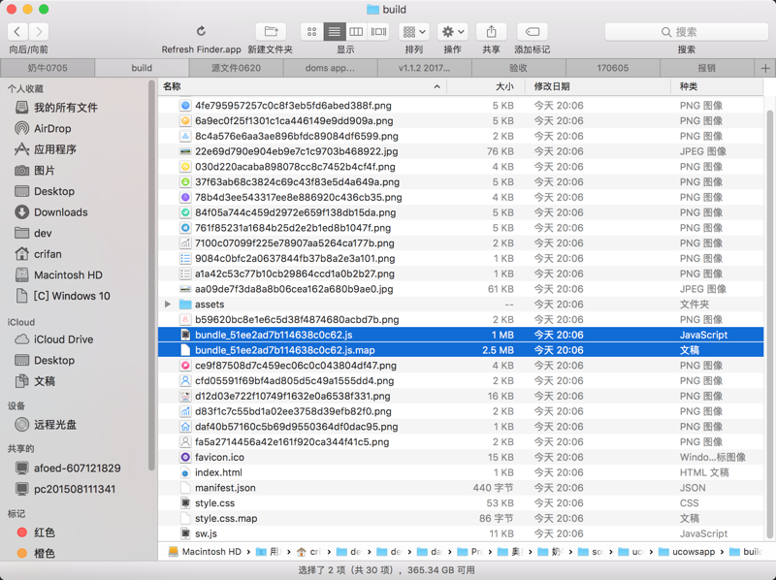Open 图片 in sidebar
The image size is (776, 580).
pyautogui.click(x=44, y=171)
